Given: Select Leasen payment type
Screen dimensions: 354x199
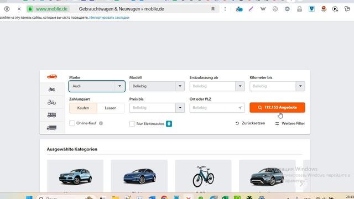Looking at the screenshot, I should (x=111, y=108).
